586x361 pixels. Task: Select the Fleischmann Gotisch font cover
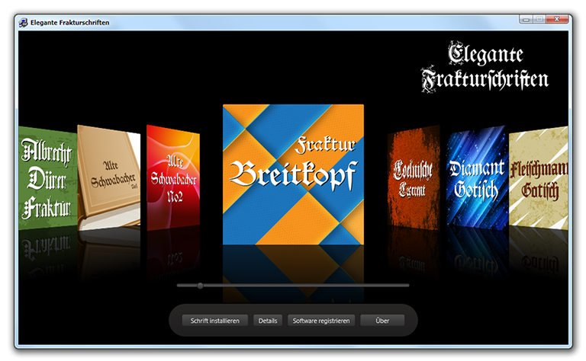[538, 178]
